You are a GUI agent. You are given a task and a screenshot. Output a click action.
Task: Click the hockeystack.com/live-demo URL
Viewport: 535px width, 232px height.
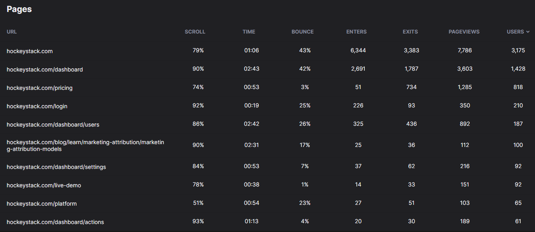coord(44,185)
